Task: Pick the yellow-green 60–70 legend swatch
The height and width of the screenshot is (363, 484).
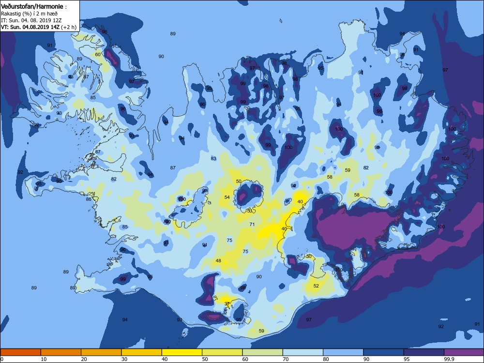Action: click(x=263, y=352)
